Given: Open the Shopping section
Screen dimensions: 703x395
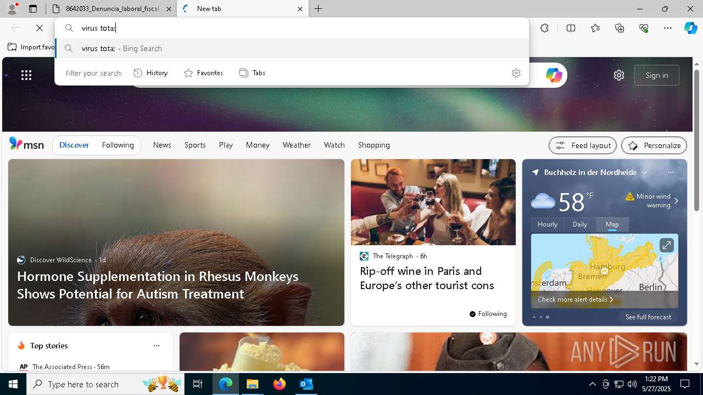Looking at the screenshot, I should (x=374, y=145).
